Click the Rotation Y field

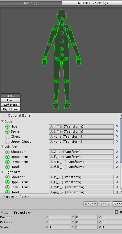[x=86, y=222]
